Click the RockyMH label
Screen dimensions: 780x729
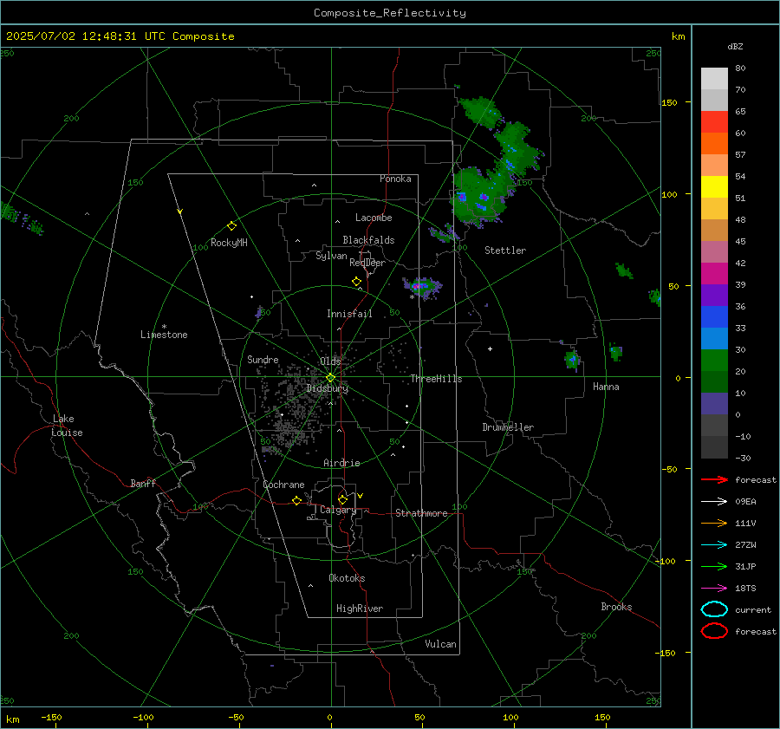click(x=229, y=243)
